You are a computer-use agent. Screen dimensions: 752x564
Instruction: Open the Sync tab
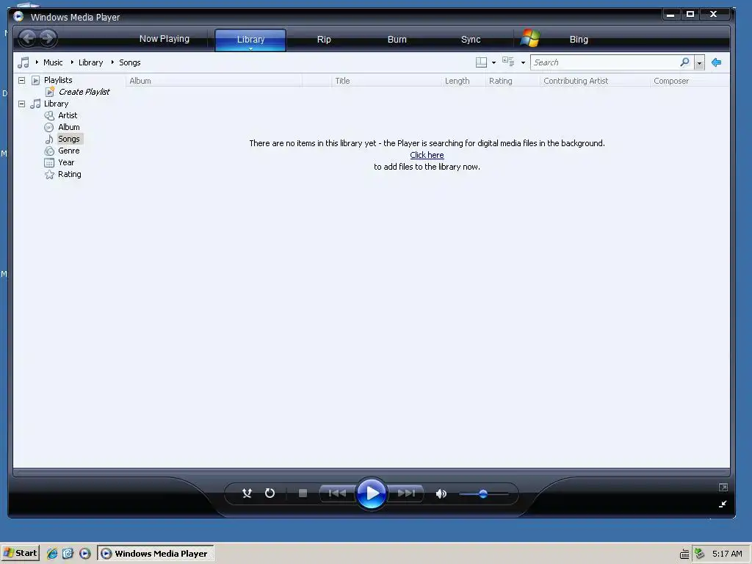[471, 40]
